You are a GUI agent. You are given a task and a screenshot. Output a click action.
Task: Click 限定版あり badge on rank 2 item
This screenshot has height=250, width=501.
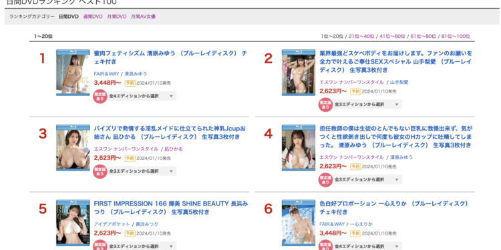tap(325, 105)
